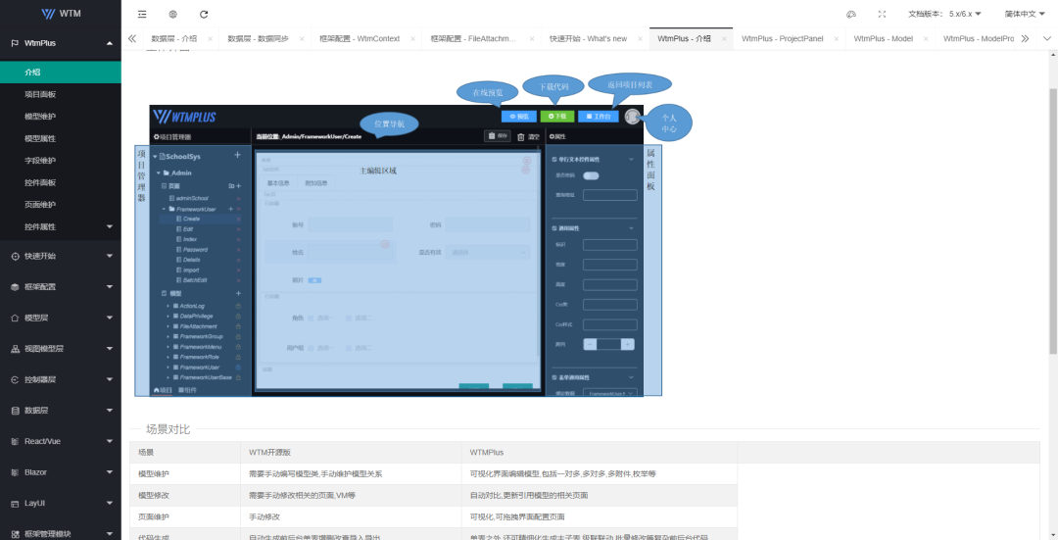
Task: Switch to the 框架配置 - FileAttachm... tab
Action: point(473,39)
